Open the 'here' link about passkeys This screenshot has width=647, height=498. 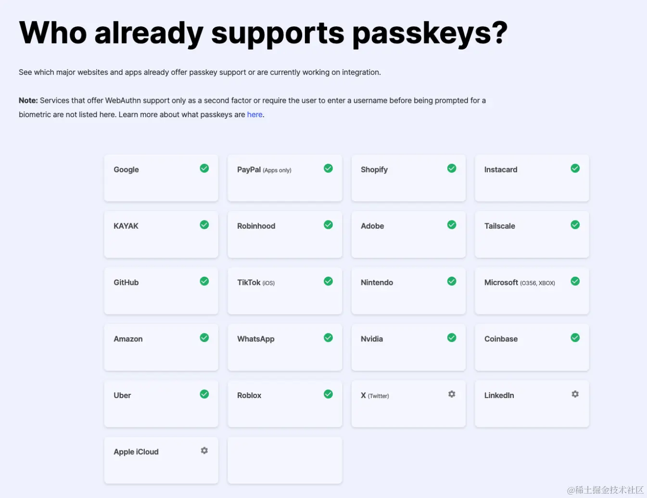(254, 114)
